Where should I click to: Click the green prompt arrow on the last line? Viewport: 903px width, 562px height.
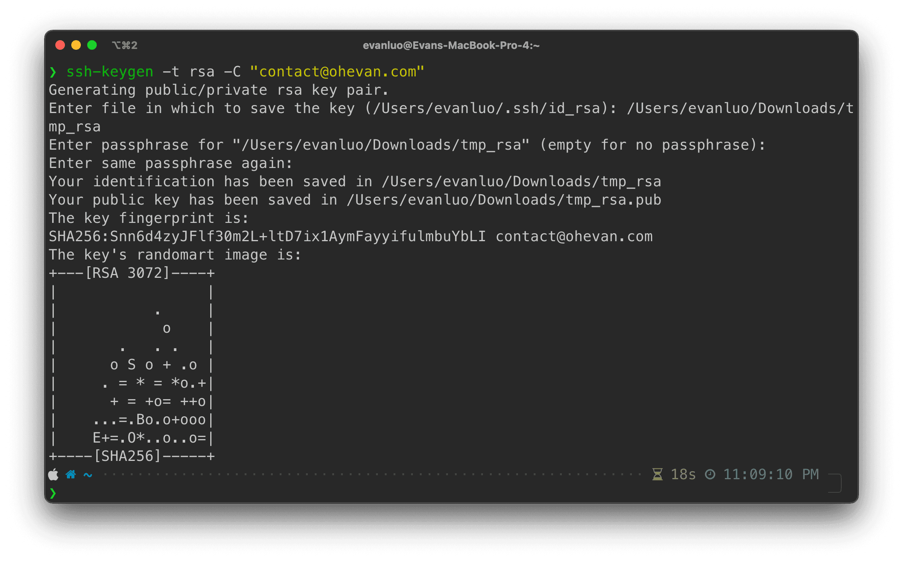coord(53,493)
